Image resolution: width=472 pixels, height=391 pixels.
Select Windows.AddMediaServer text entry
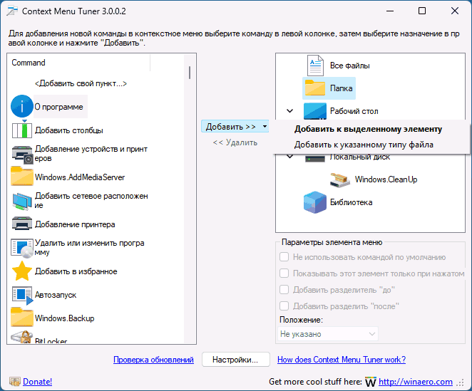[x=80, y=177]
